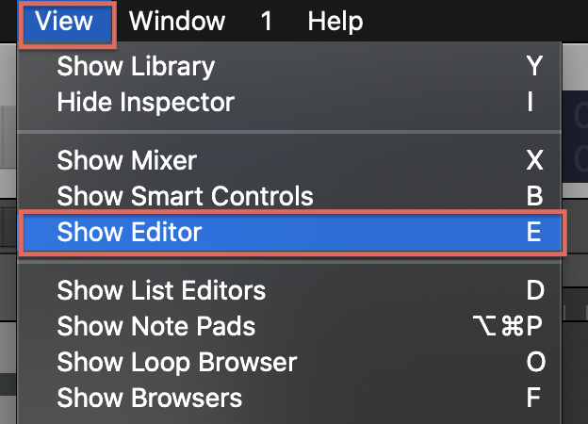Choose Show Browsers
Image resolution: width=588 pixels, height=424 pixels.
(149, 398)
